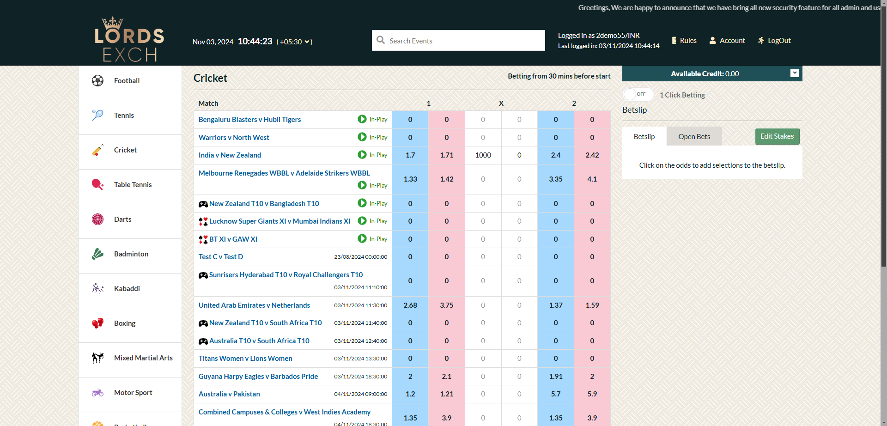
Task: Open United Arab Emirates v Netherlands match
Action: point(254,305)
